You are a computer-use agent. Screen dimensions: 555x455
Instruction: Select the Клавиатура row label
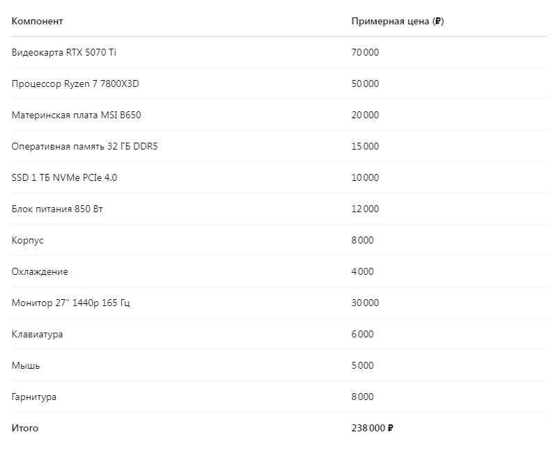pyautogui.click(x=37, y=334)
